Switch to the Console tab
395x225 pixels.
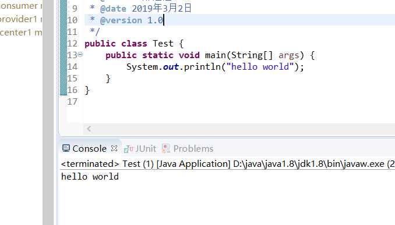pyautogui.click(x=89, y=149)
